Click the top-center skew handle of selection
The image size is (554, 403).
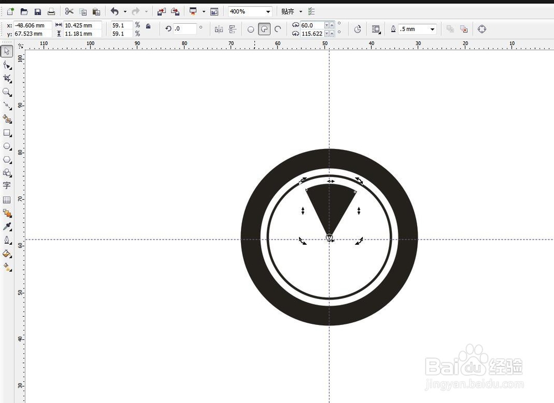pyautogui.click(x=330, y=181)
